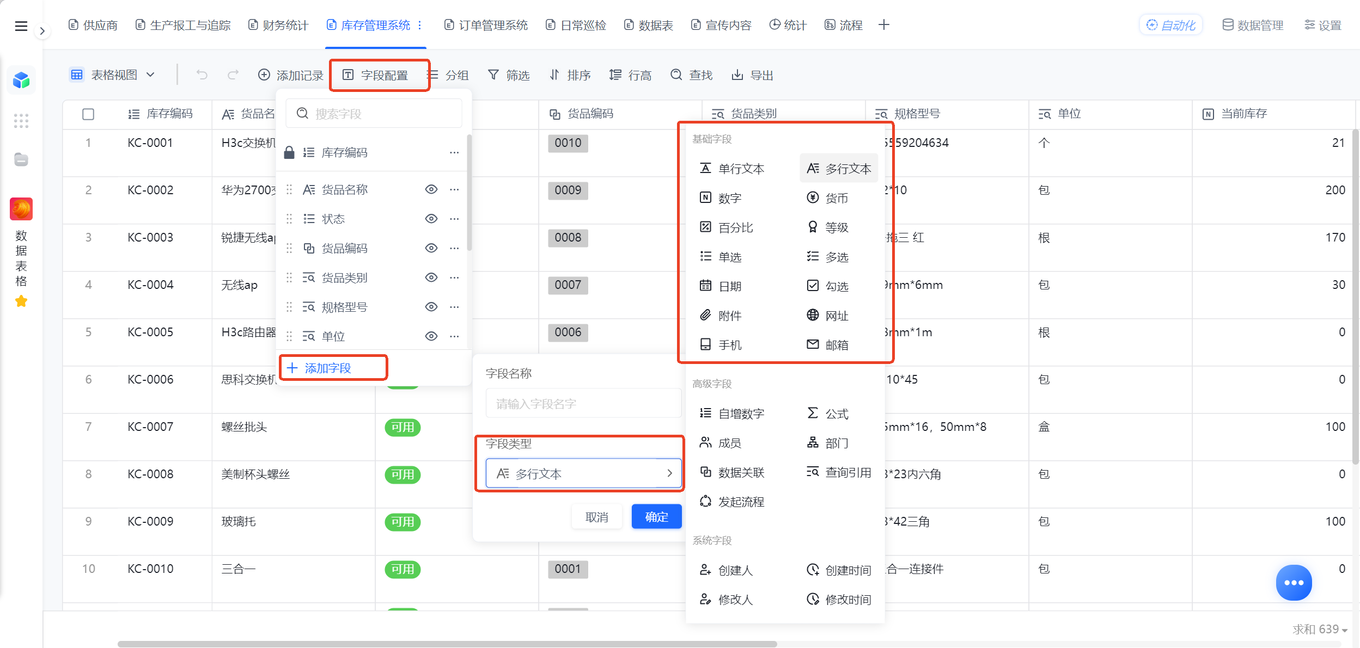This screenshot has height=648, width=1360.
Task: Switch to 财务统计 tab
Action: [x=278, y=25]
